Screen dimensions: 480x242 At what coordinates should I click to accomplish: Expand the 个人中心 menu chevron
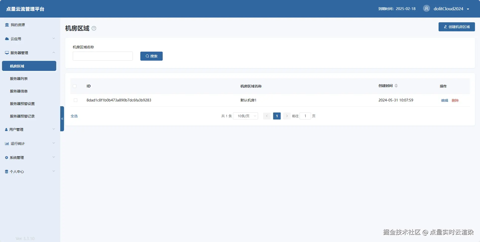pos(53,171)
